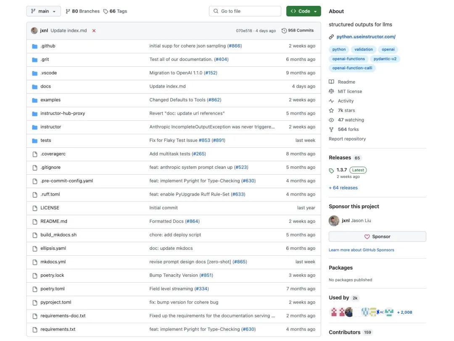The width and height of the screenshot is (454, 341).
Task: Click the Branches icon
Action: (x=68, y=11)
